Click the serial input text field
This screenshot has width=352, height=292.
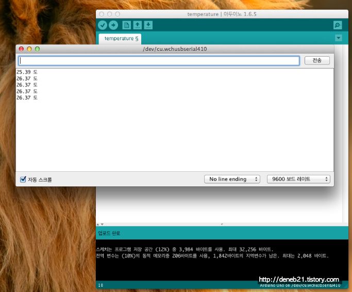159,61
